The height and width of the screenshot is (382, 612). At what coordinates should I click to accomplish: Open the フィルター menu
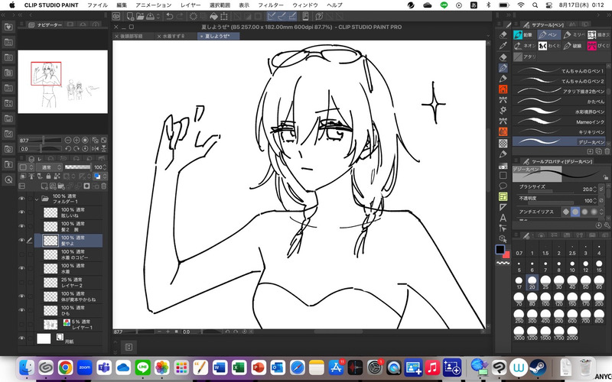(271, 5)
